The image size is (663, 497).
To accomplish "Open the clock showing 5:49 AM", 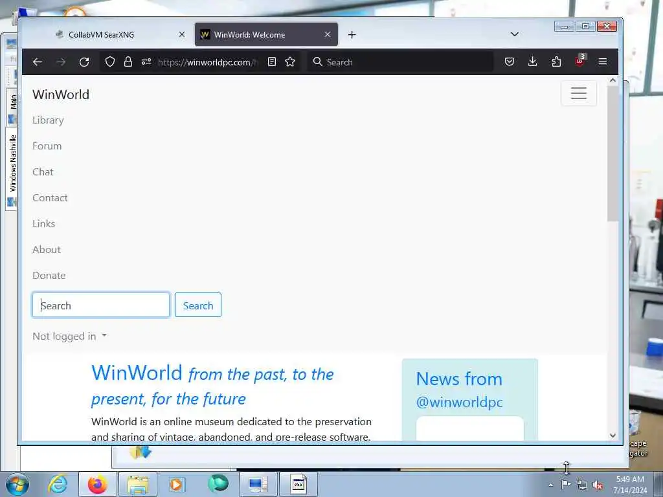I will tap(630, 484).
